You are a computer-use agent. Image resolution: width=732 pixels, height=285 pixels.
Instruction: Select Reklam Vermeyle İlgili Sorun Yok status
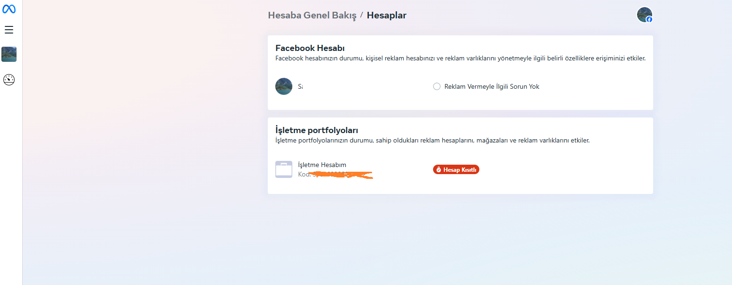[492, 86]
